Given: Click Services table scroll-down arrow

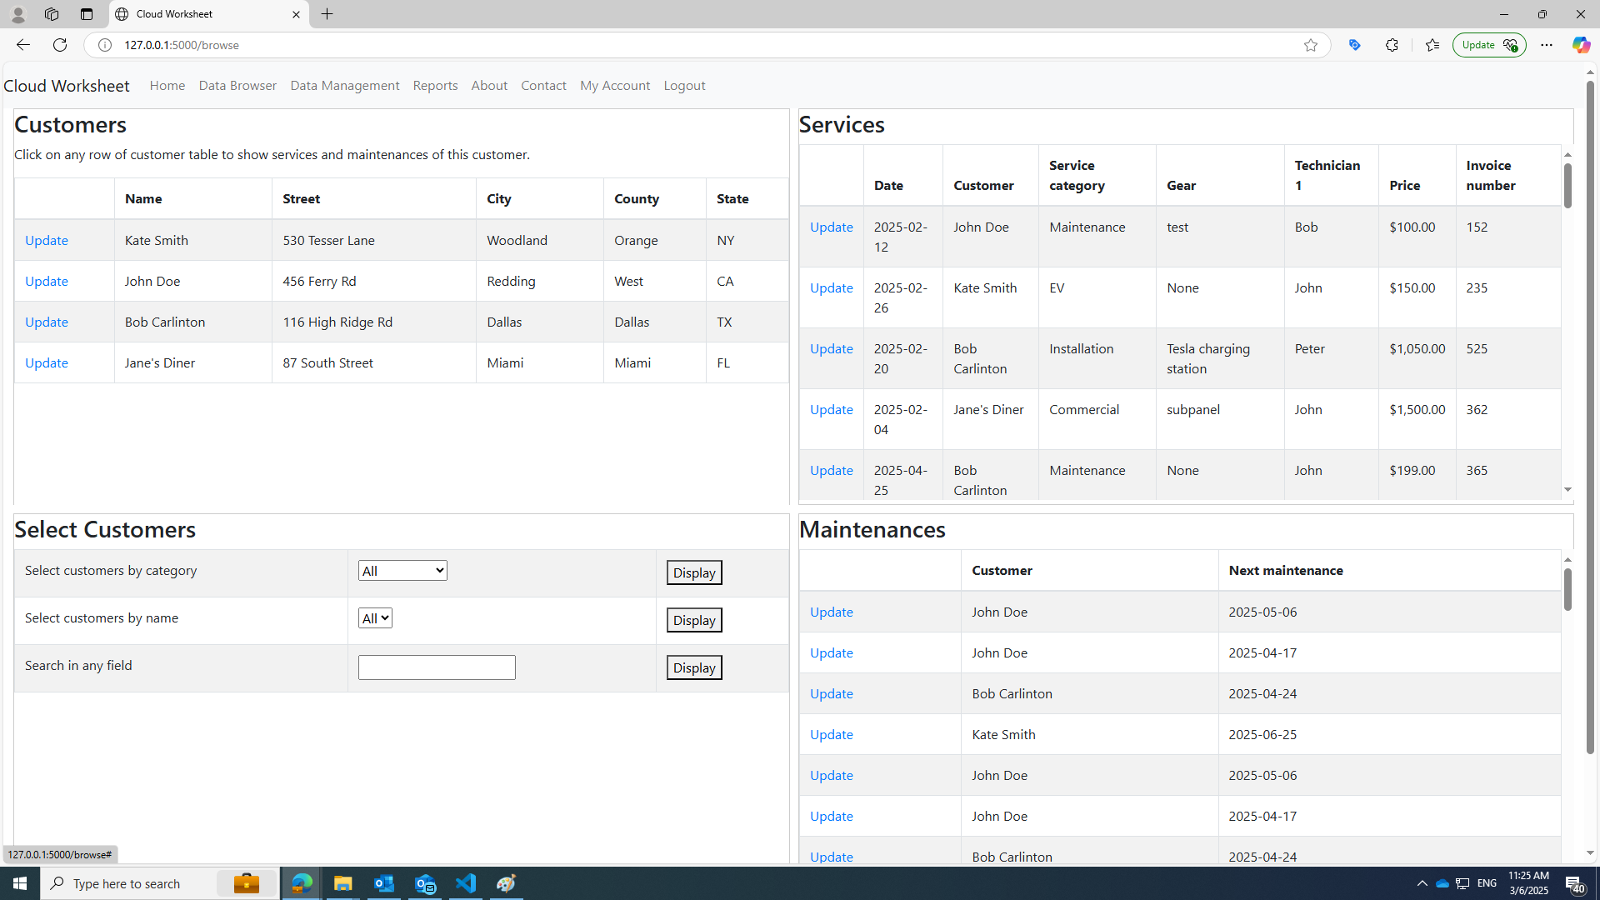Looking at the screenshot, I should click(x=1567, y=490).
